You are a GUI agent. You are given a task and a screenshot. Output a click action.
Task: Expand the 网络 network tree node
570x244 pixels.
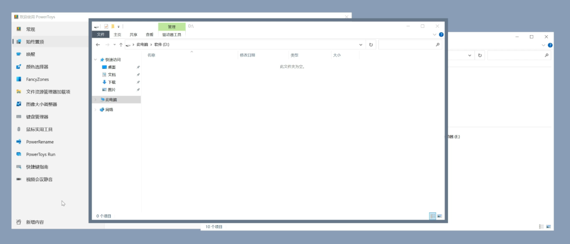[x=96, y=109]
